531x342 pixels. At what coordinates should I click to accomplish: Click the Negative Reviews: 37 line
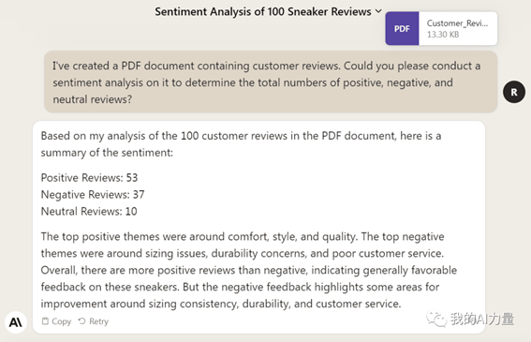[93, 195]
